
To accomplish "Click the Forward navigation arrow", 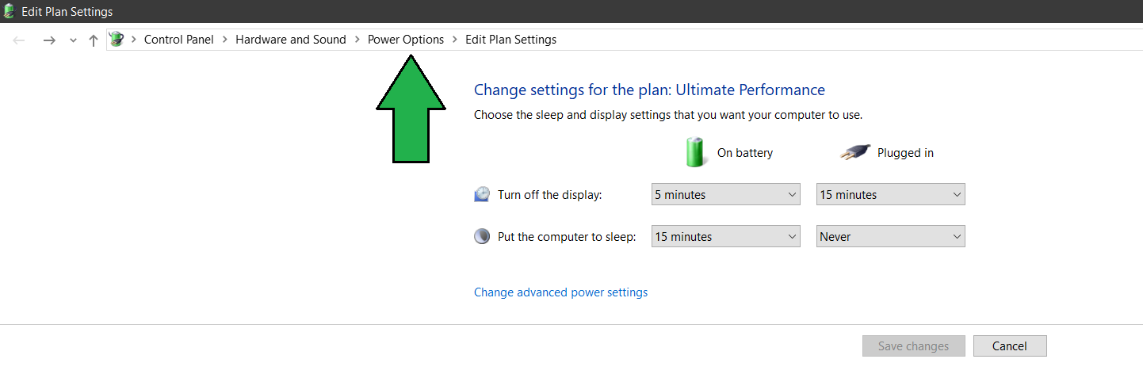I will 49,40.
